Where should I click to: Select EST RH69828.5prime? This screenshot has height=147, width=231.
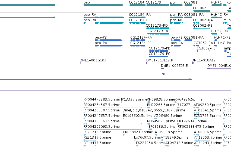pyautogui.click(x=161, y=99)
